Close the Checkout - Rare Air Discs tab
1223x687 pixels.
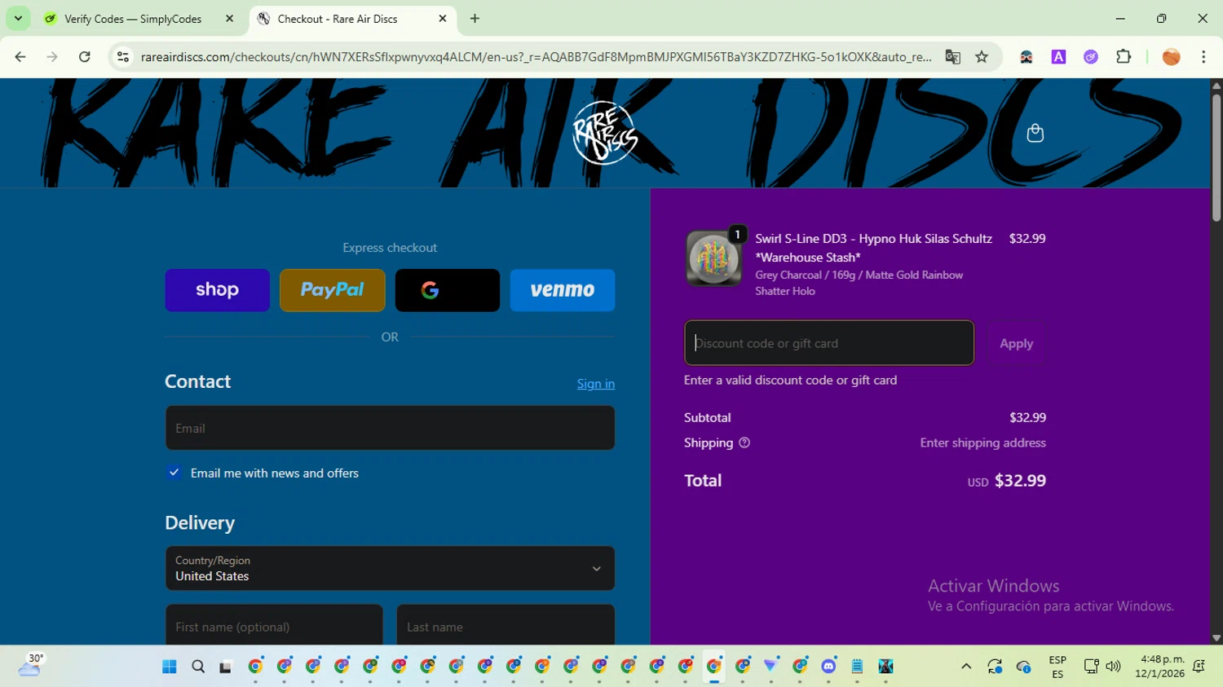point(443,19)
